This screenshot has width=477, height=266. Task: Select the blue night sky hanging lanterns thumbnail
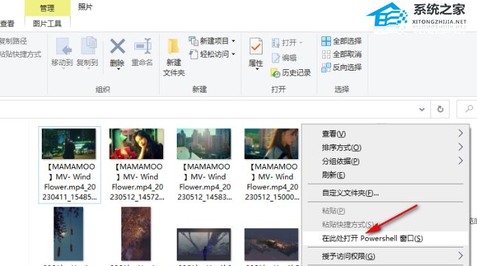coord(69,234)
